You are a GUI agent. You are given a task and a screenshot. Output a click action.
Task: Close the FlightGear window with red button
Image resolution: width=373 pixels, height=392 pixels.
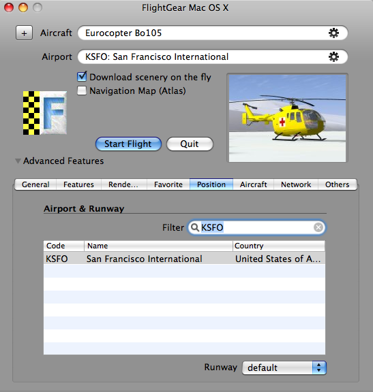9,7
